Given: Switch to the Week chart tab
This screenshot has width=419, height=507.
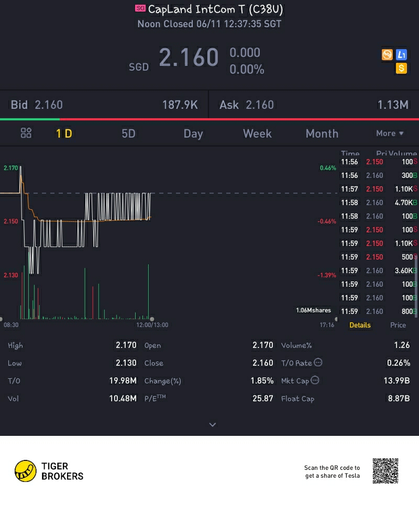Looking at the screenshot, I should coord(257,133).
